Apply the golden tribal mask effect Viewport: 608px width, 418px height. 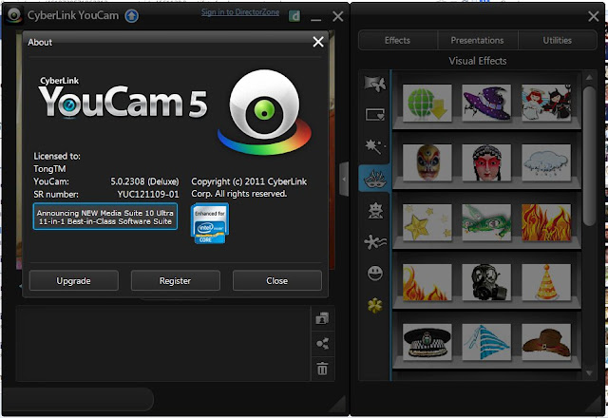427,162
